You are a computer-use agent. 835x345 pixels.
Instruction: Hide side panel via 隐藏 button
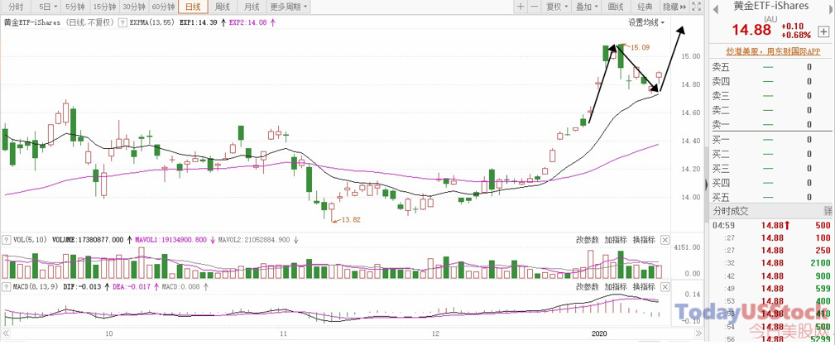[x=674, y=7]
